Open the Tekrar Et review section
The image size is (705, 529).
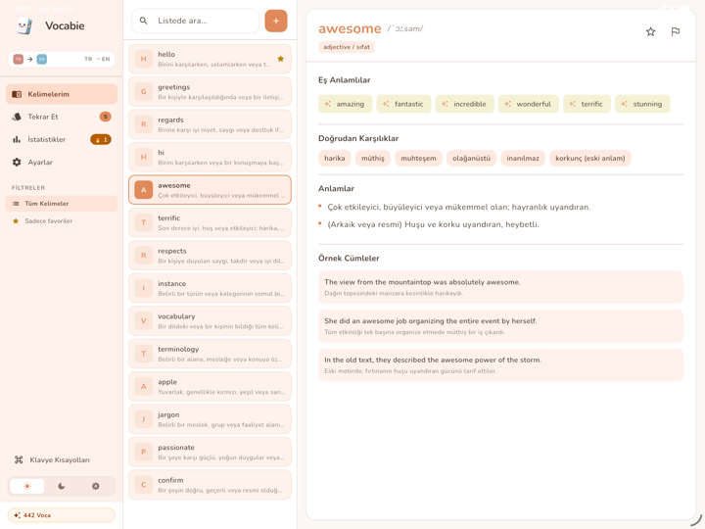click(x=61, y=117)
